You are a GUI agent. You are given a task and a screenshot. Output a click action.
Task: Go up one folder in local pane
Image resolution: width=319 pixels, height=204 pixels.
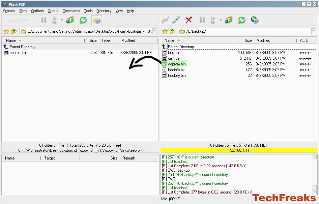click(14, 31)
